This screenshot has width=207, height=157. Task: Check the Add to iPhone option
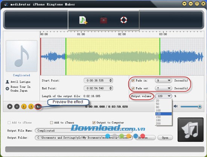tap(9, 122)
